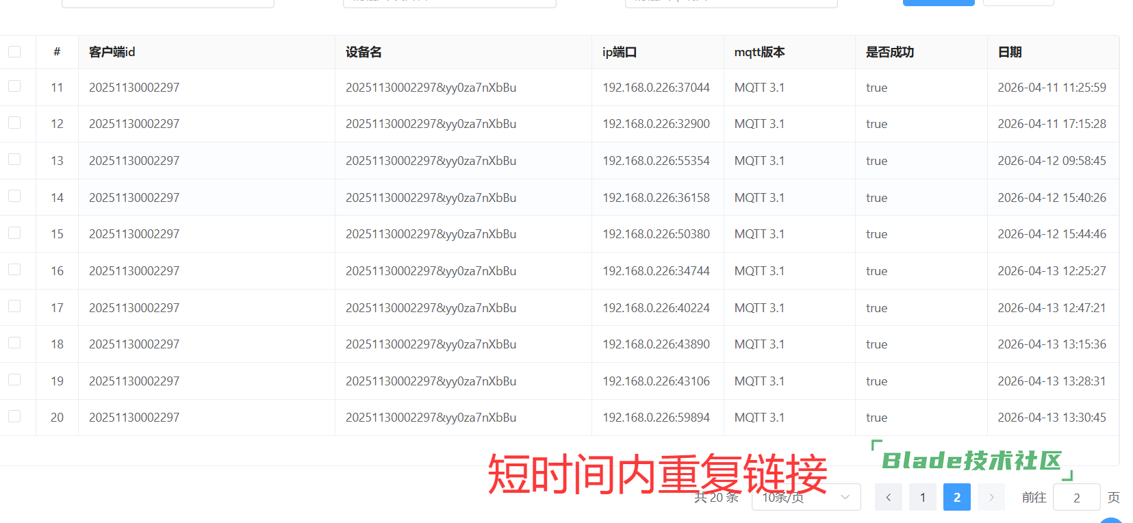
Task: Click the 设备名 column header
Action: [364, 52]
